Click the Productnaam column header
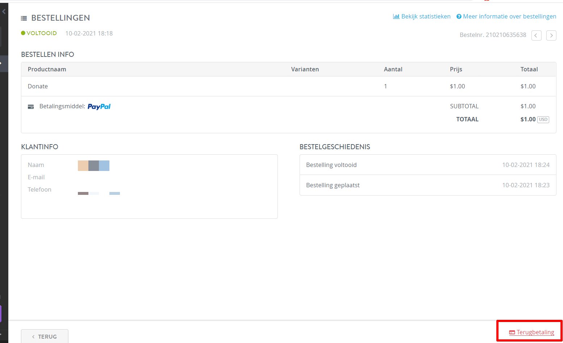Image resolution: width=563 pixels, height=343 pixels. point(47,69)
